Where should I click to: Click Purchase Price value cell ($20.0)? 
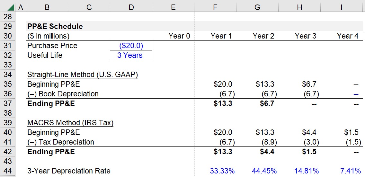click(x=131, y=46)
